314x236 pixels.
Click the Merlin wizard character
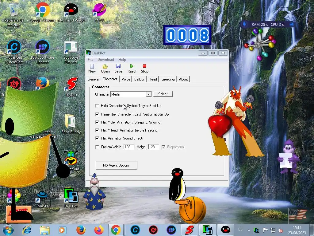(x=94, y=192)
